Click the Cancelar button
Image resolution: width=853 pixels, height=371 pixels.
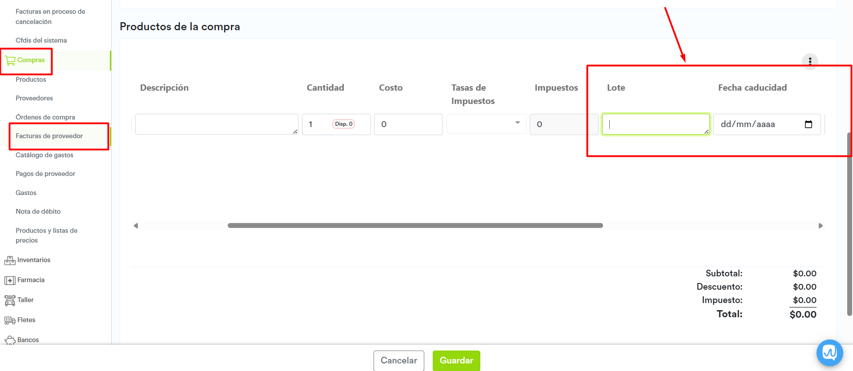(x=398, y=360)
